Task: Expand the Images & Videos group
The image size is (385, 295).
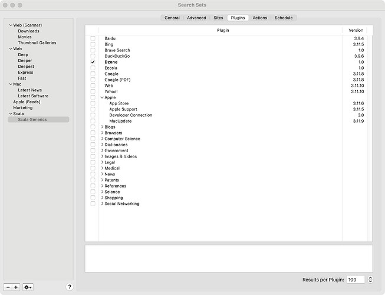Action: pyautogui.click(x=102, y=156)
